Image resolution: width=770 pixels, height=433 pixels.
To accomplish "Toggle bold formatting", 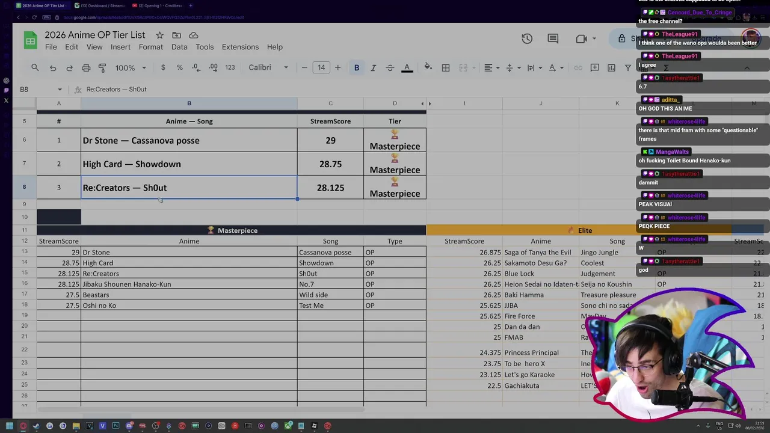I will tap(357, 68).
